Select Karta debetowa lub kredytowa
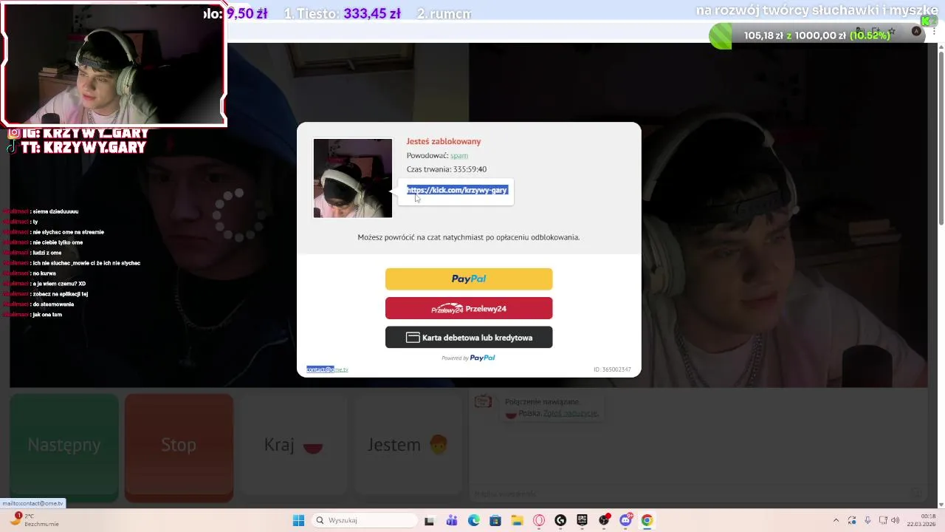The height and width of the screenshot is (532, 945). (469, 338)
